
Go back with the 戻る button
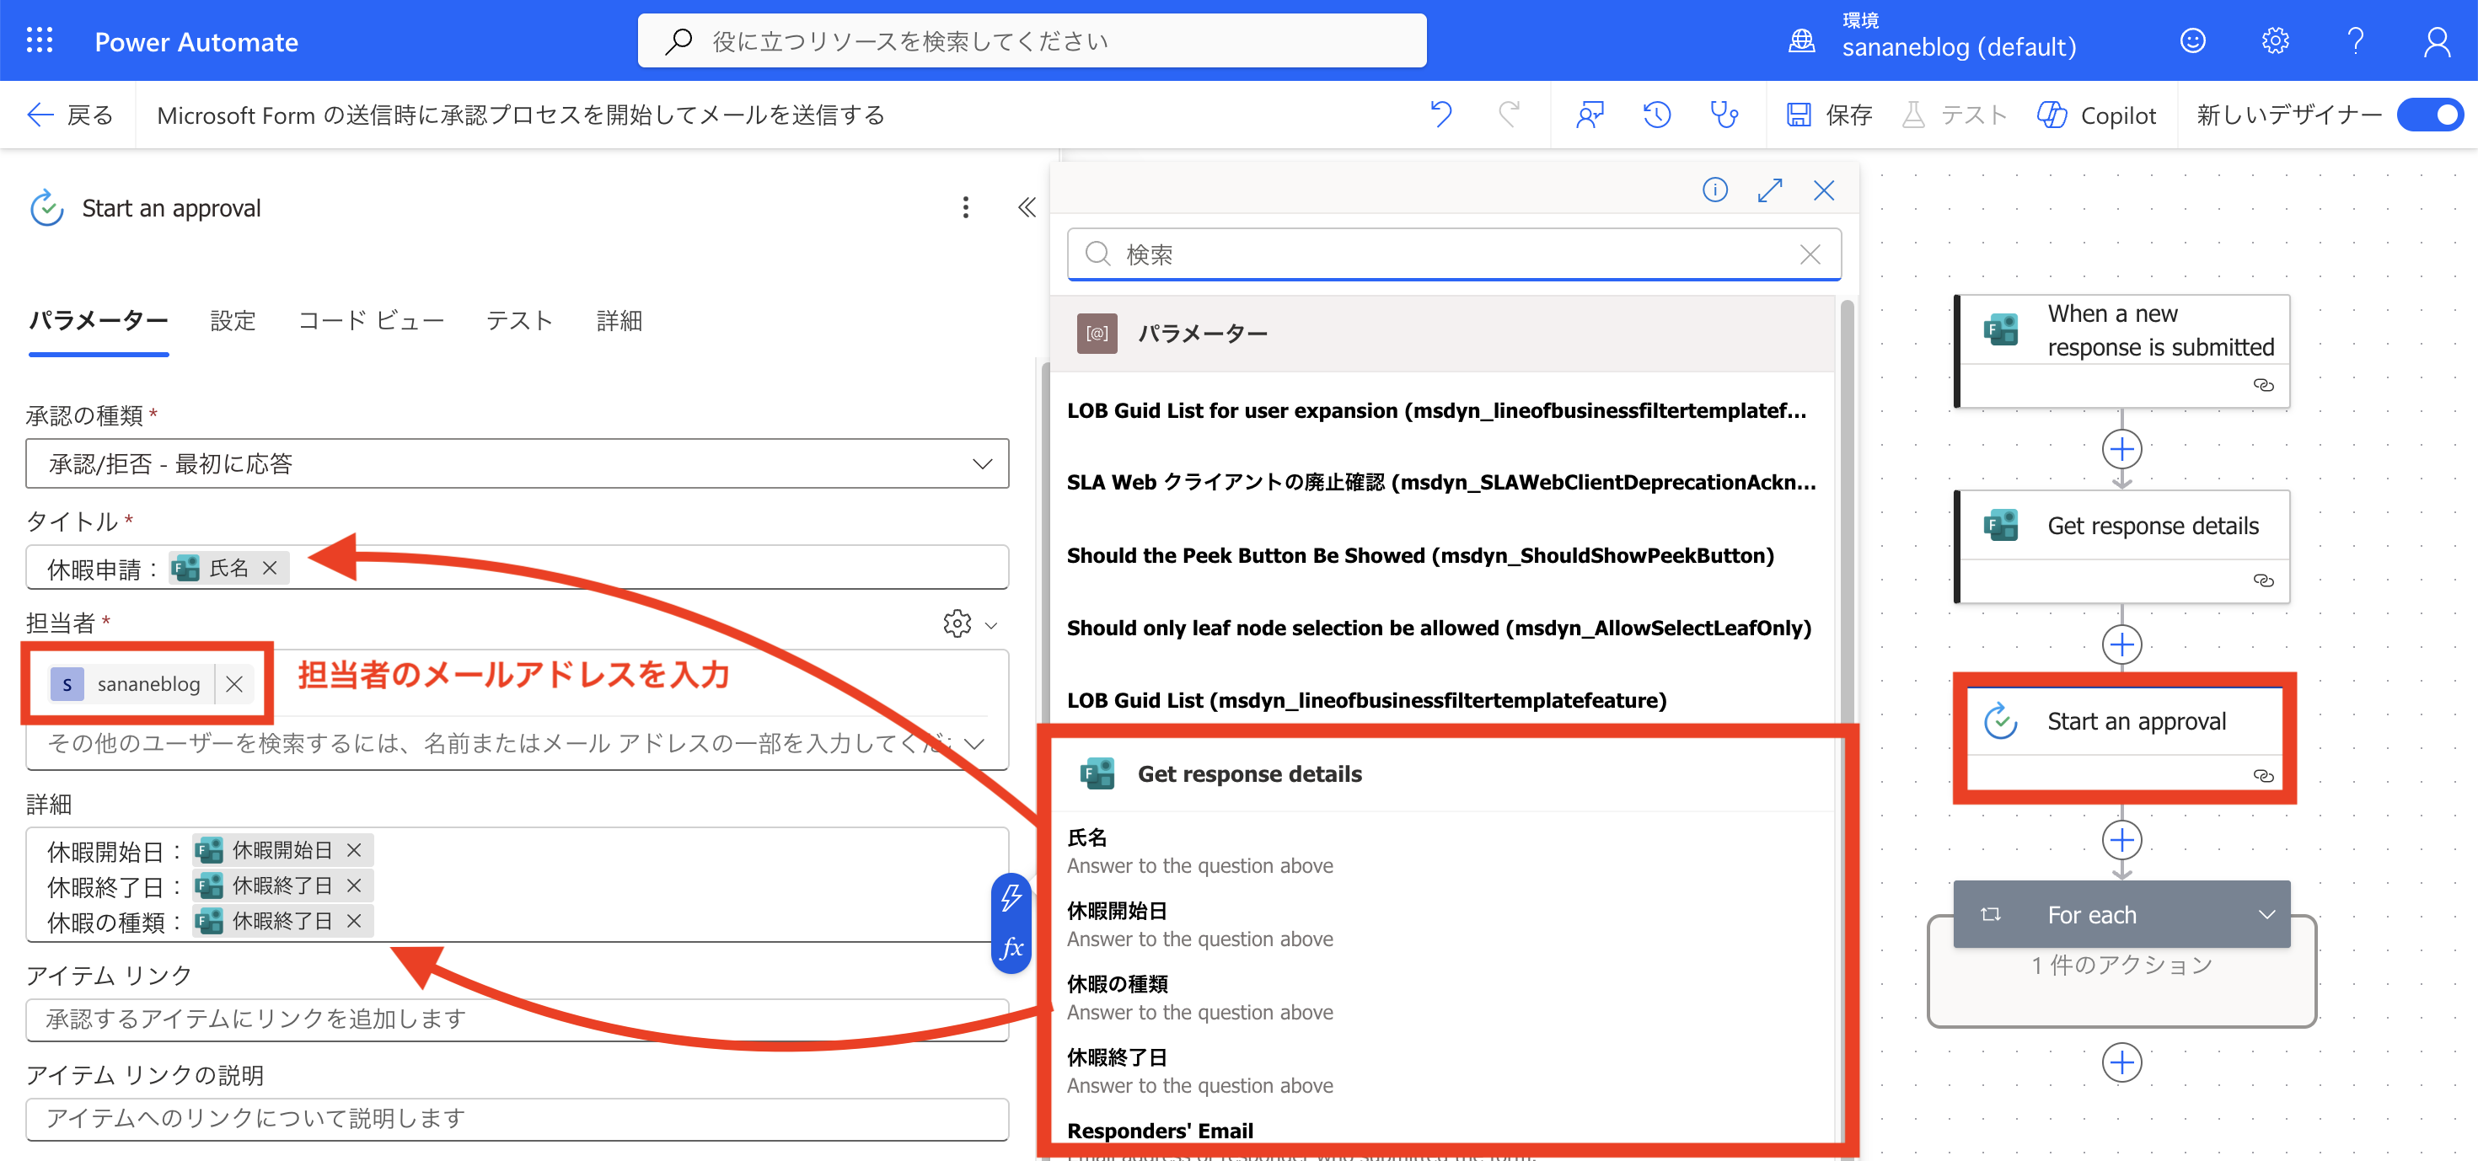pos(69,115)
